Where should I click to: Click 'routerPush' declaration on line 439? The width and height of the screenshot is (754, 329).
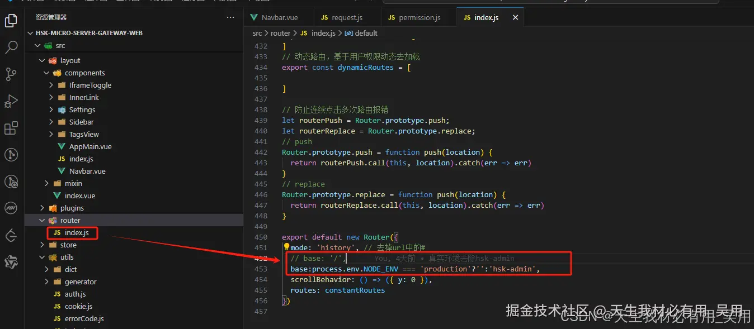[321, 120]
